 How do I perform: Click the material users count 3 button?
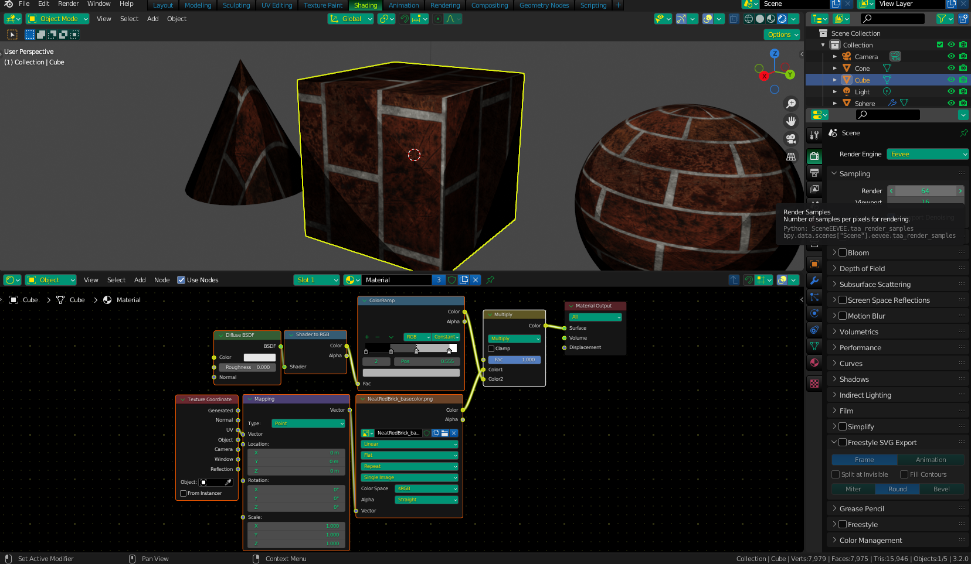pos(439,280)
